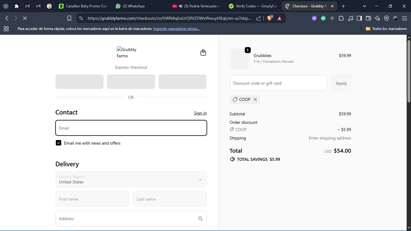This screenshot has width=411, height=231.
Task: Go forward with the forward arrow
Action: tap(16, 18)
